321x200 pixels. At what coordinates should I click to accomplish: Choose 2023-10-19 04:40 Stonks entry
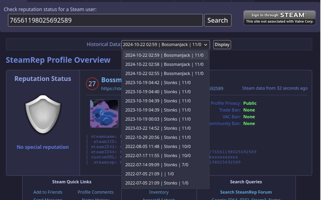click(165, 92)
